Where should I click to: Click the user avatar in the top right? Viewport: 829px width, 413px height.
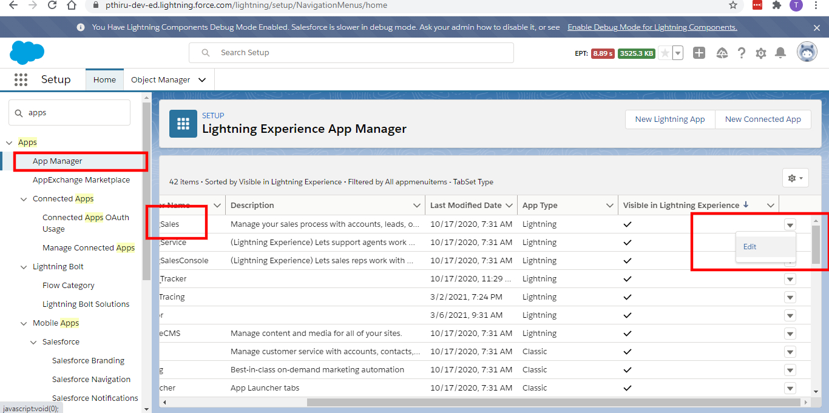807,52
